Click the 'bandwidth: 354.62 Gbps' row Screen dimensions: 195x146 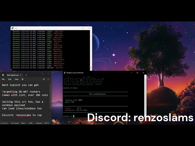click(76, 110)
